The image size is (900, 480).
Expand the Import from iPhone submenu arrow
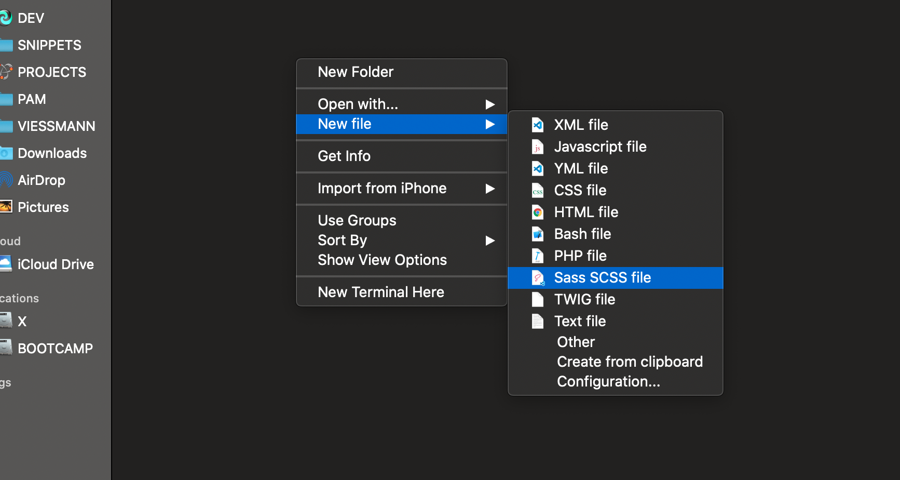(x=489, y=189)
